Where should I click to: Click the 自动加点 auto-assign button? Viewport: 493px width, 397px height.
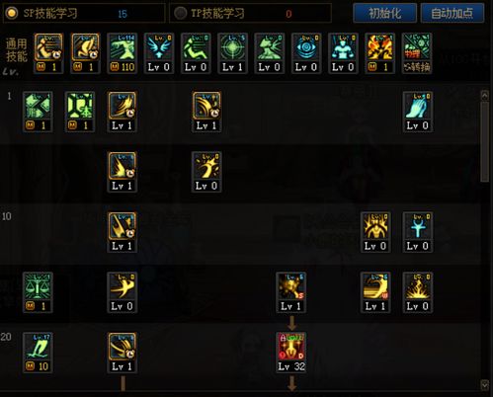point(452,13)
